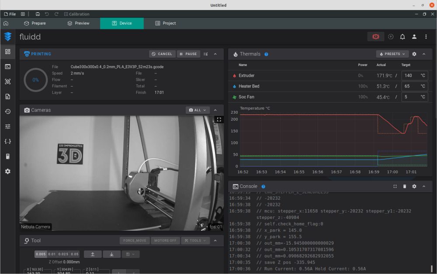Click the Extruder target temperature field
Image resolution: width=437 pixels, height=274 pixels.
click(x=410, y=76)
